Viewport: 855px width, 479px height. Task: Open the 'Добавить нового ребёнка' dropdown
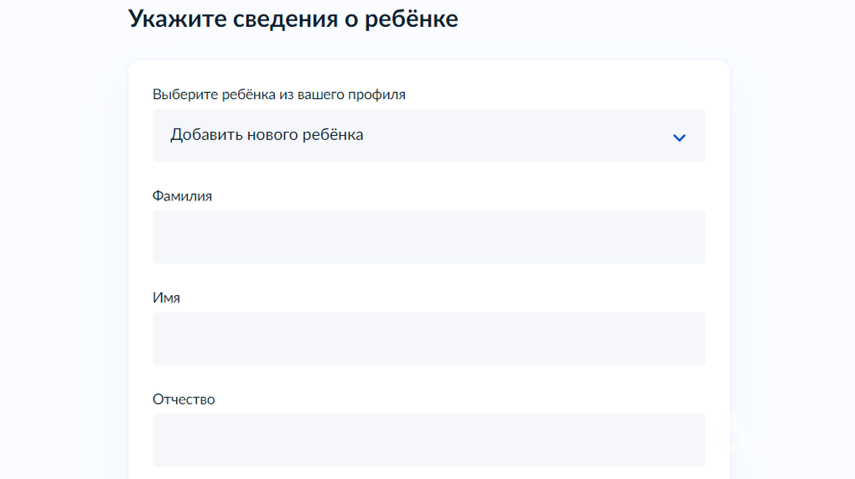[x=428, y=135]
